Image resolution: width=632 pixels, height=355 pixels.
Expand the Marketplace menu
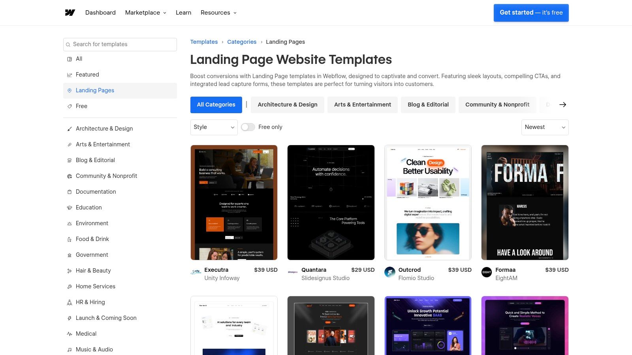[x=146, y=13]
